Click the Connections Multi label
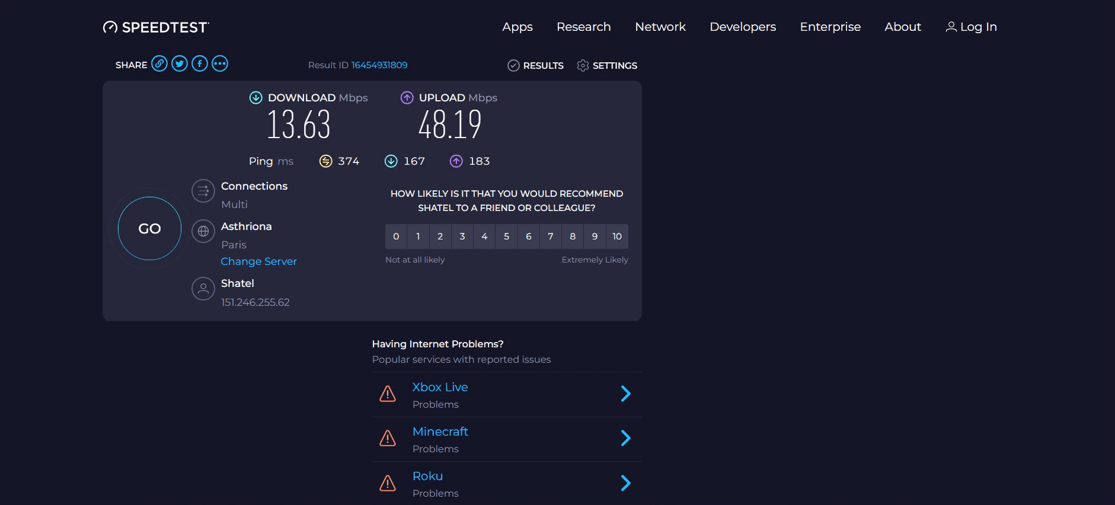1115x505 pixels. 234,204
